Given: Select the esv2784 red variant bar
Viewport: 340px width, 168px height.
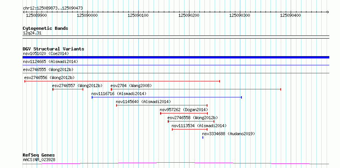Looking at the screenshot, I should coord(196,89).
